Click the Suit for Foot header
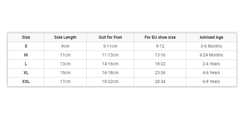The height and width of the screenshot is (122, 244). pyautogui.click(x=110, y=38)
